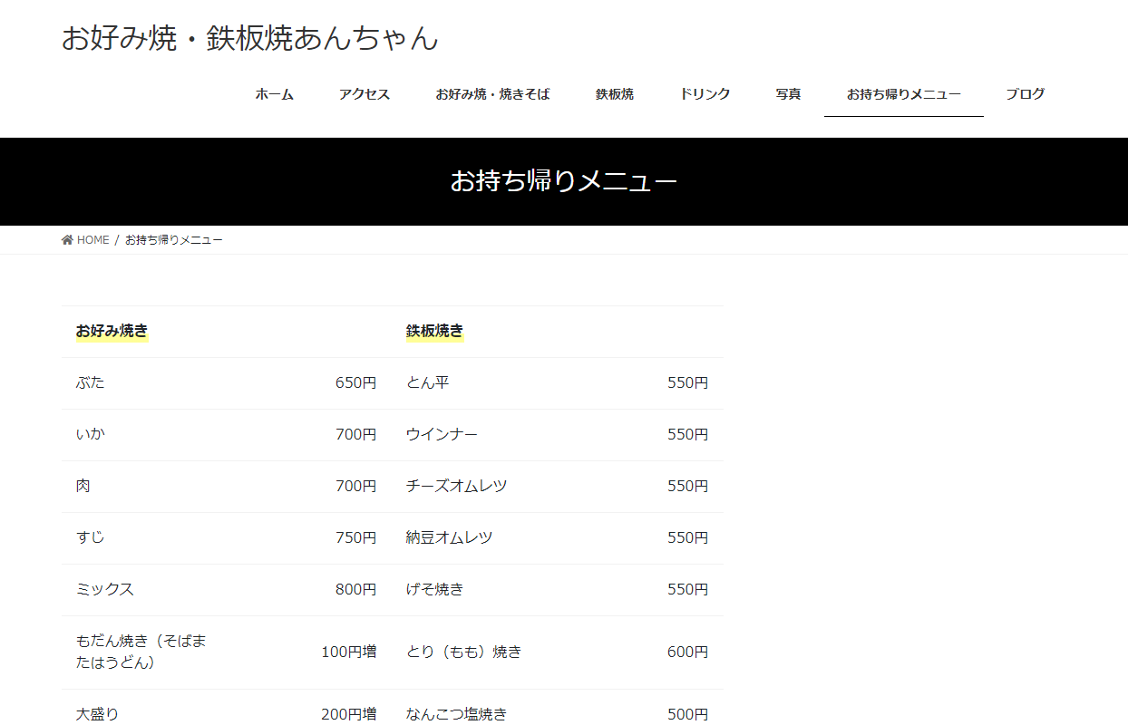Click the とん平 menu entry
The image size is (1128, 725).
click(x=427, y=382)
